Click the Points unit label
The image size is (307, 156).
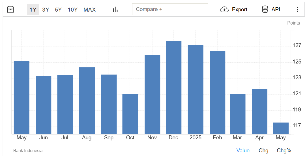293,23
